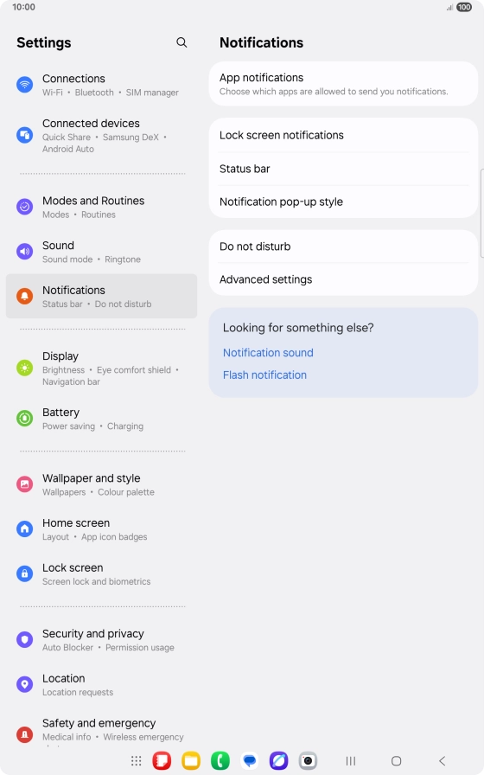The width and height of the screenshot is (484, 775).
Task: Select Notification pop-up style
Action: click(x=343, y=202)
